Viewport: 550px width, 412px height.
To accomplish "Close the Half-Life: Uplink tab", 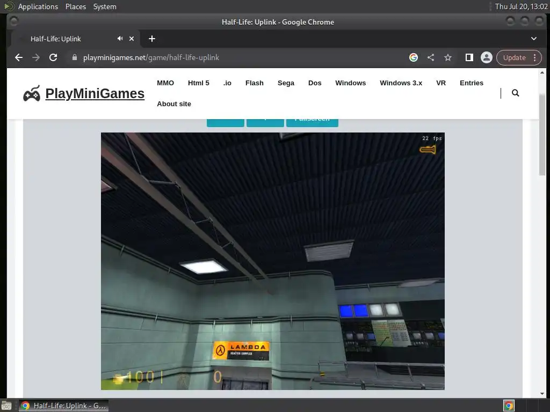I will [132, 39].
